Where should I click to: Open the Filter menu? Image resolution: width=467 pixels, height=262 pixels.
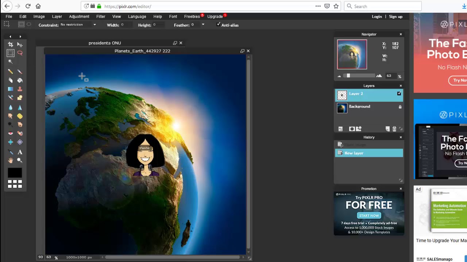pyautogui.click(x=101, y=16)
